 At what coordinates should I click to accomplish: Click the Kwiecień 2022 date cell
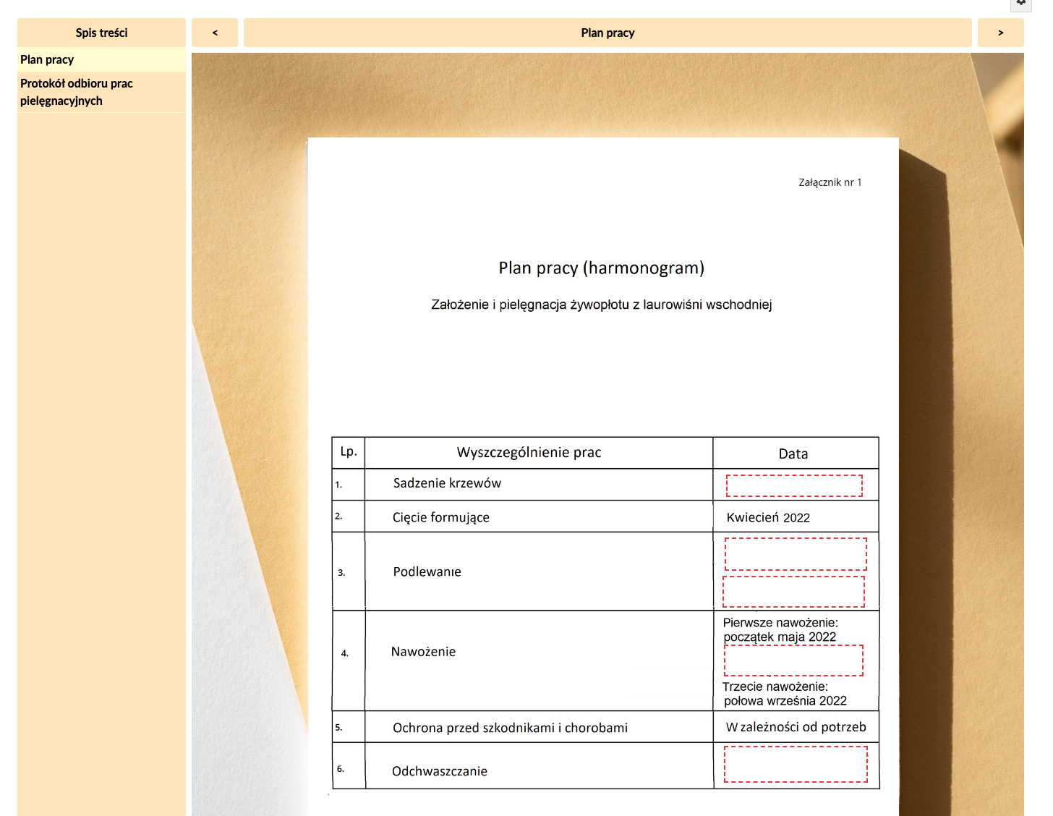point(768,517)
